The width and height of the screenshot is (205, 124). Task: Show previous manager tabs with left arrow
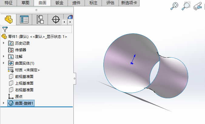pyautogui.click(x=64, y=22)
